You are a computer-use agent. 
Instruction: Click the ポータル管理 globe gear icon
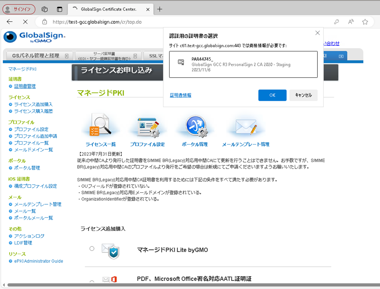tap(195, 126)
